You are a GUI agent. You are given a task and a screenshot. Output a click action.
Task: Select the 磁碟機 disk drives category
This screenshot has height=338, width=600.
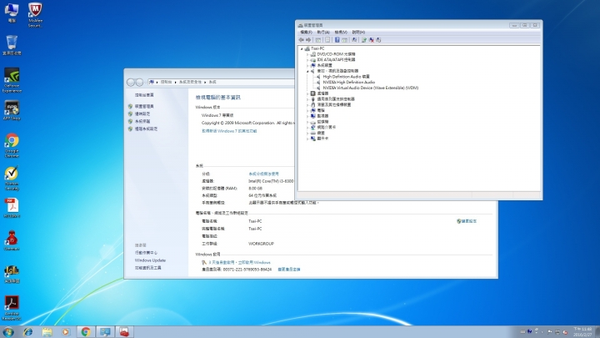(322, 122)
